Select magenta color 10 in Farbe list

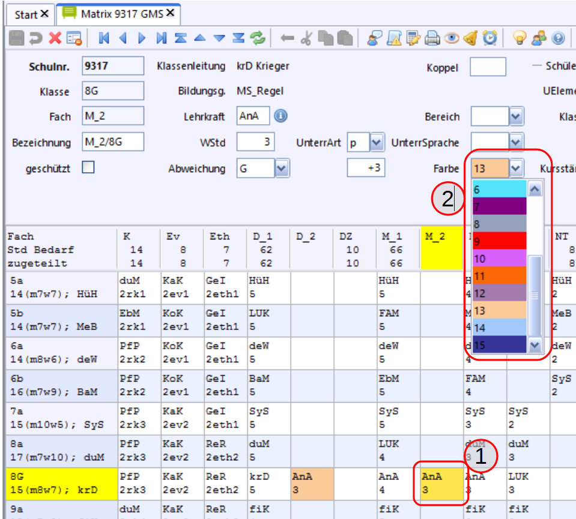coord(499,258)
